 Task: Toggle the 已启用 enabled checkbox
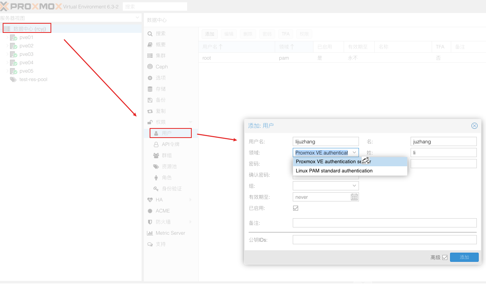pos(295,208)
